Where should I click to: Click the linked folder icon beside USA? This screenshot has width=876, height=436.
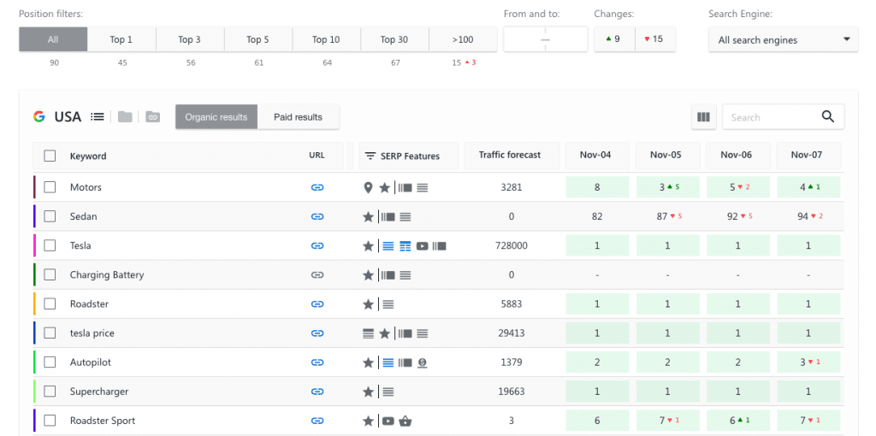[x=152, y=116]
